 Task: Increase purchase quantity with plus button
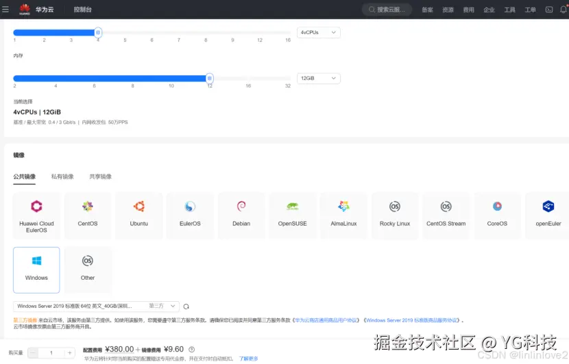(x=70, y=353)
